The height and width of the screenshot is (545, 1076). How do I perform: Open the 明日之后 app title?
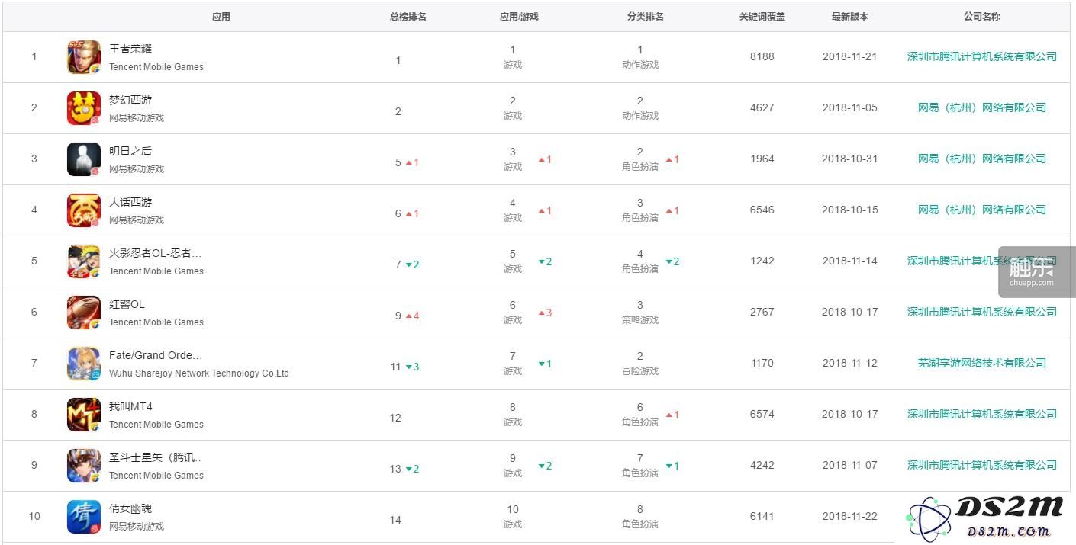(x=130, y=151)
